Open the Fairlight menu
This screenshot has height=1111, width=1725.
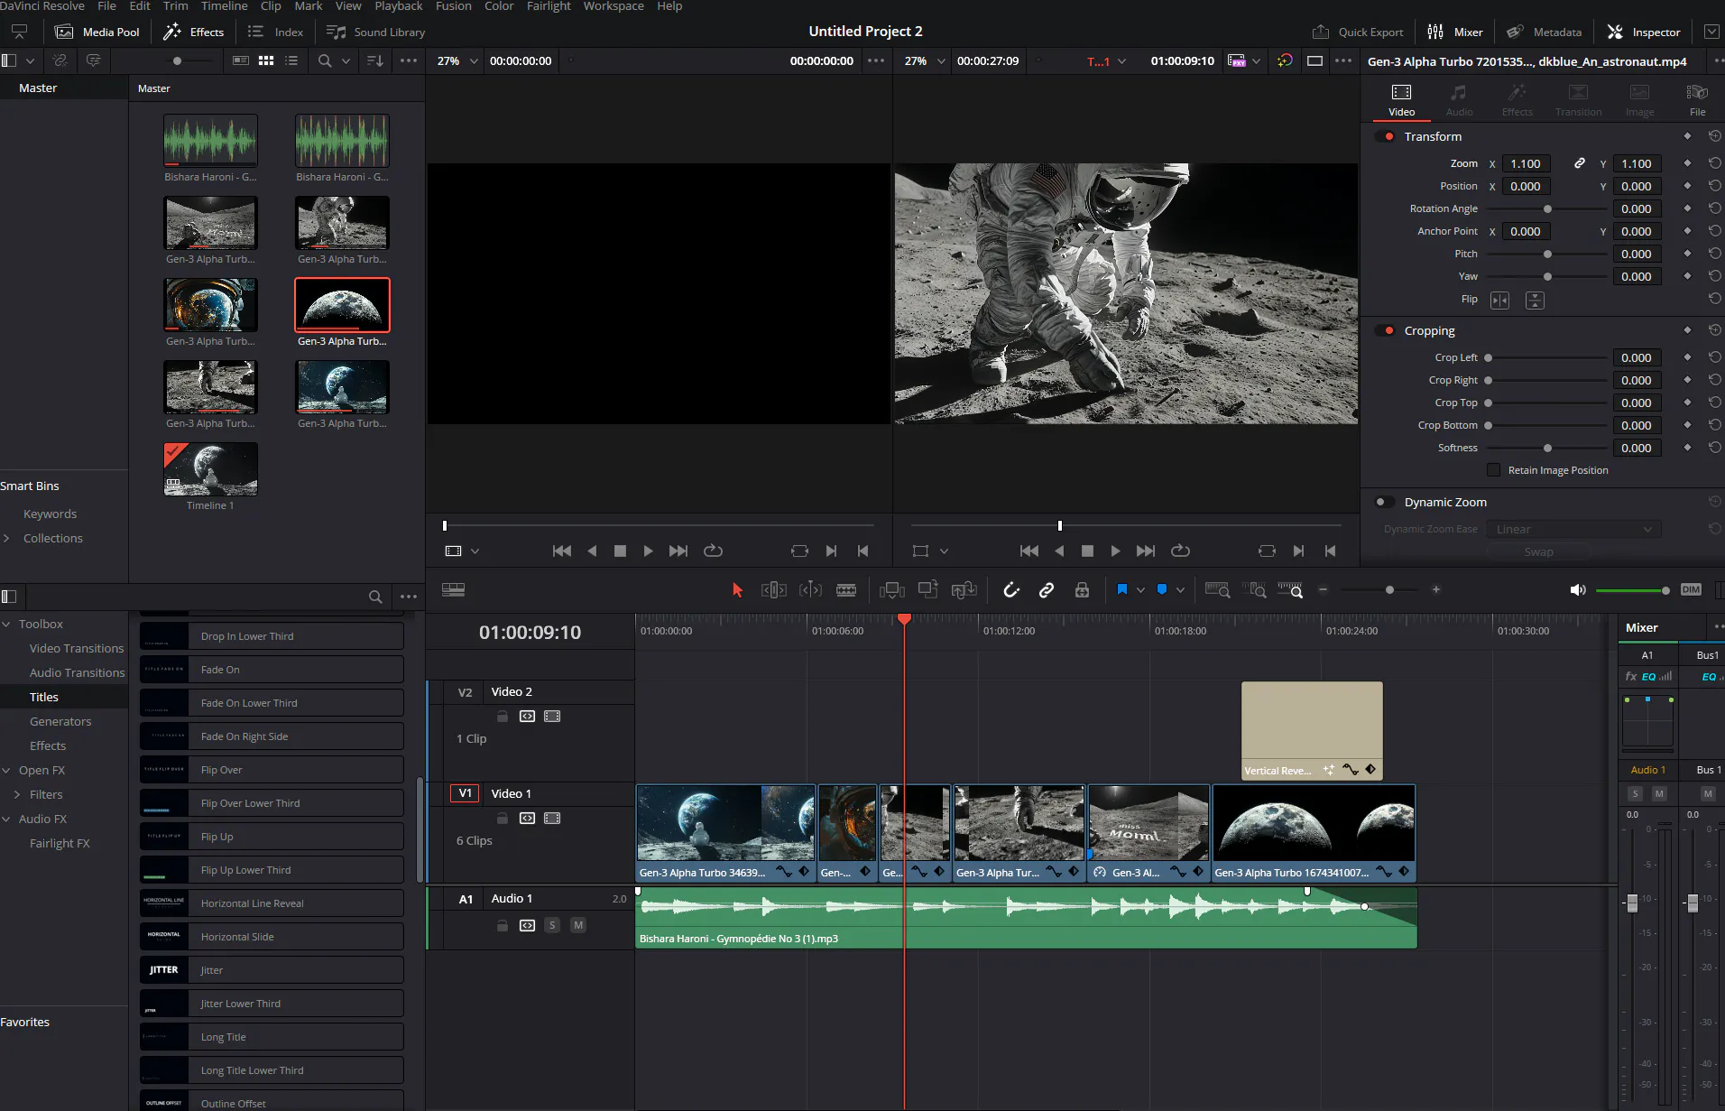[x=549, y=6]
